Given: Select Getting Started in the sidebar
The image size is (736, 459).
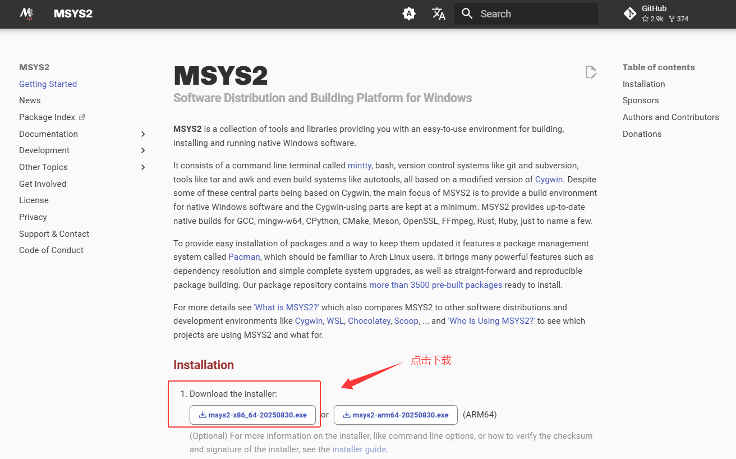Looking at the screenshot, I should click(48, 84).
